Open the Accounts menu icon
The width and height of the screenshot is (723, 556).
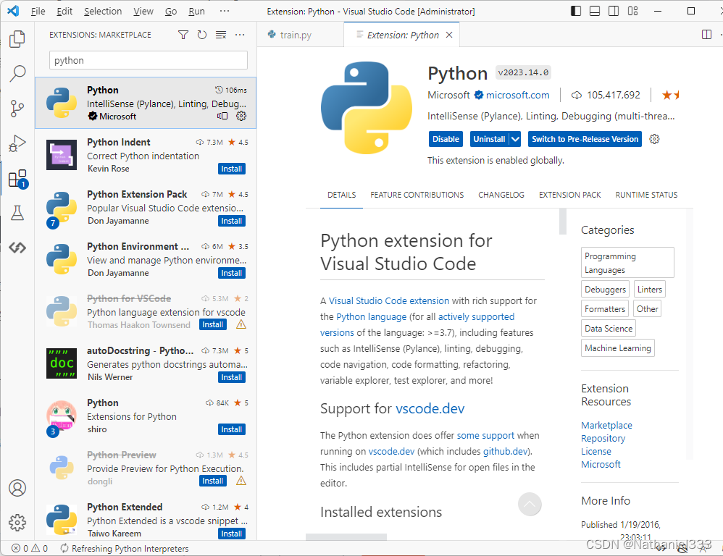(x=17, y=488)
